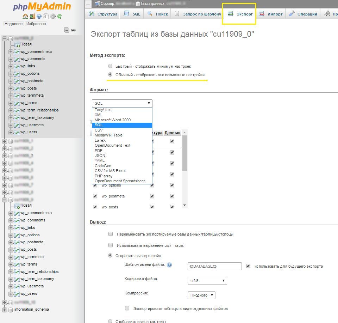This screenshot has height=323, width=338.
Task: Open the documentation page icon in the header
Action: pyautogui.click(x=46, y=17)
